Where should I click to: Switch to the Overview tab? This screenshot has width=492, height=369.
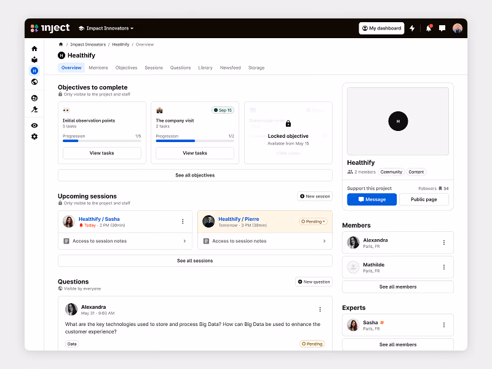tap(71, 68)
